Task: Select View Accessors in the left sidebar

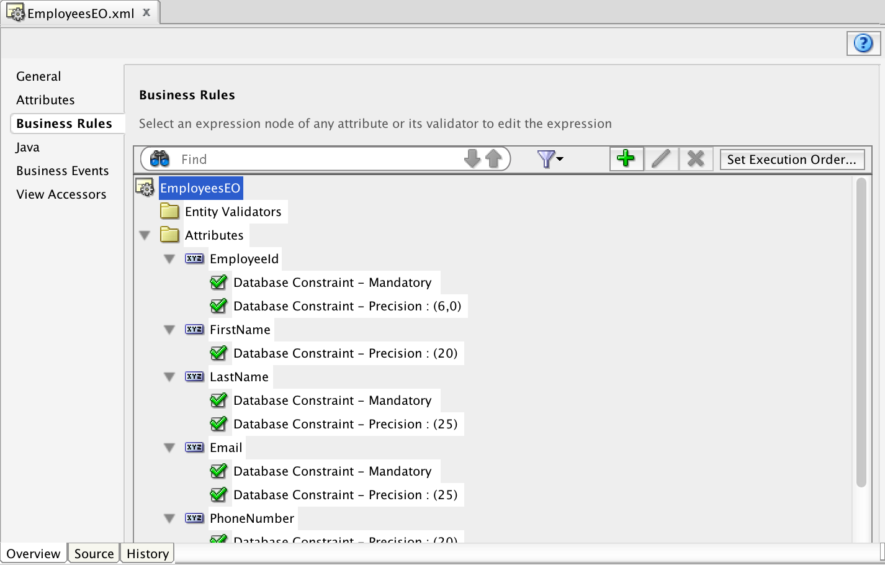Action: tap(61, 194)
